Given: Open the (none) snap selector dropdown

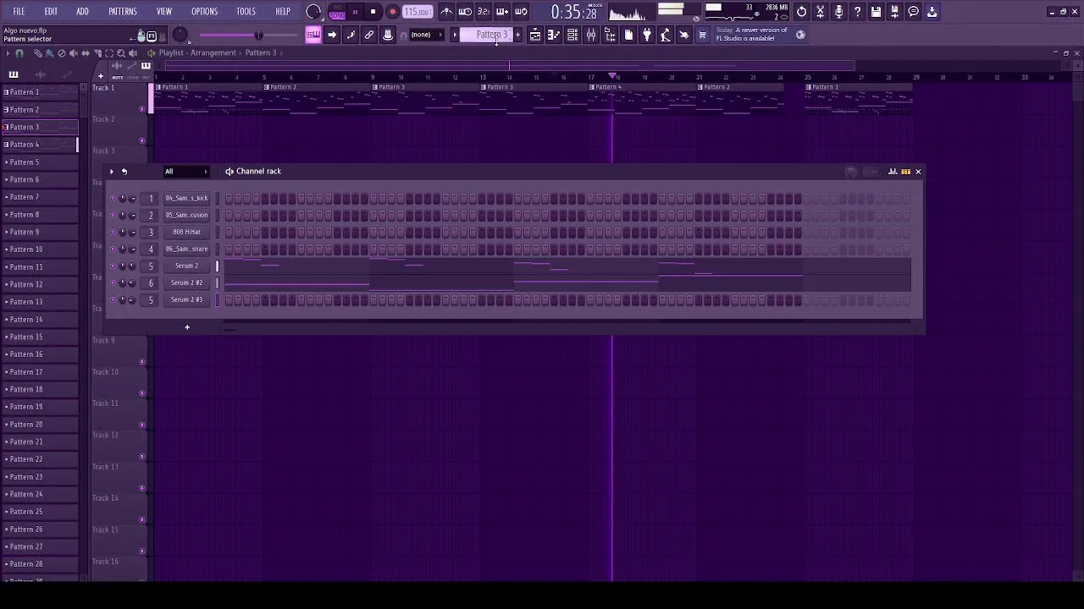Looking at the screenshot, I should [426, 35].
